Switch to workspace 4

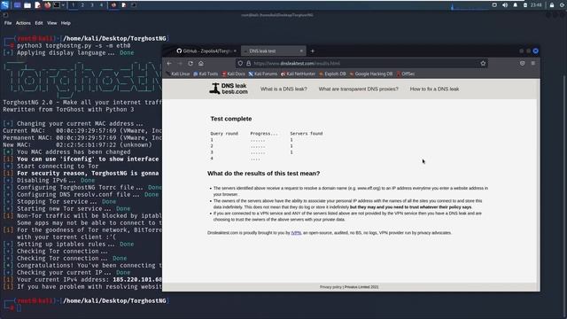[101, 5]
